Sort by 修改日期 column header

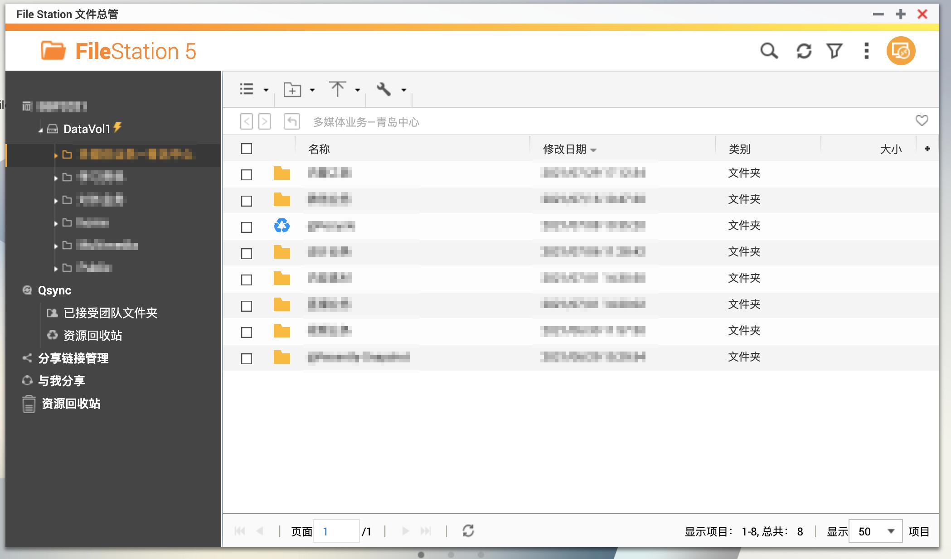[x=564, y=149]
